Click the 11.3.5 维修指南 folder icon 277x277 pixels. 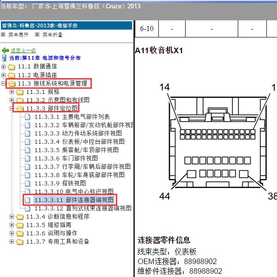pyautogui.click(x=20, y=225)
